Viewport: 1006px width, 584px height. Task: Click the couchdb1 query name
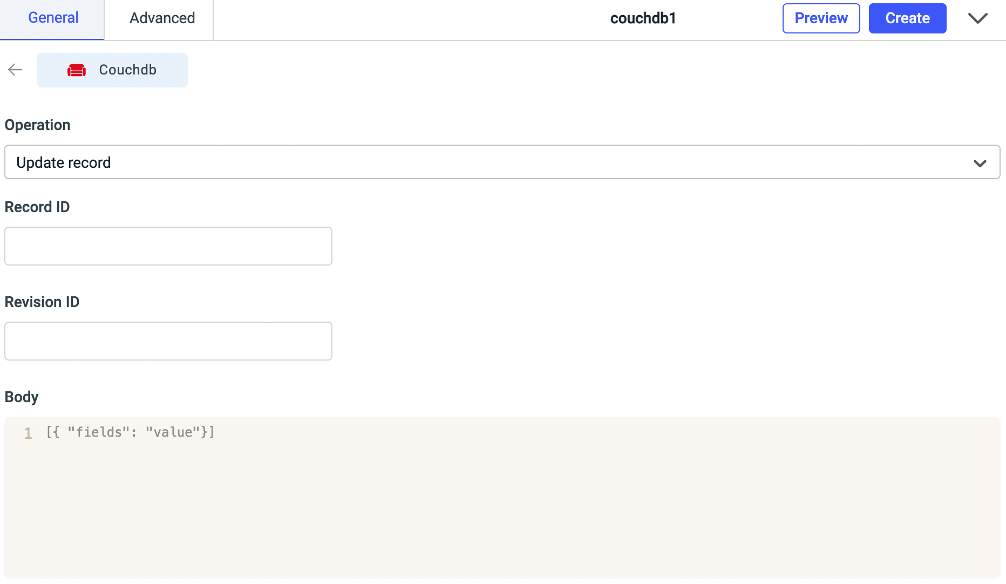click(x=643, y=18)
